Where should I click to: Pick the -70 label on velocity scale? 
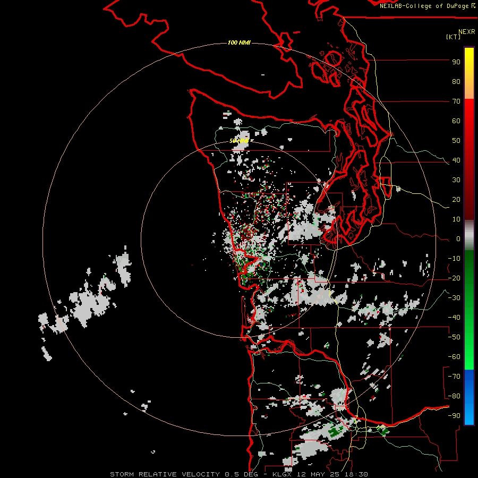coord(454,377)
